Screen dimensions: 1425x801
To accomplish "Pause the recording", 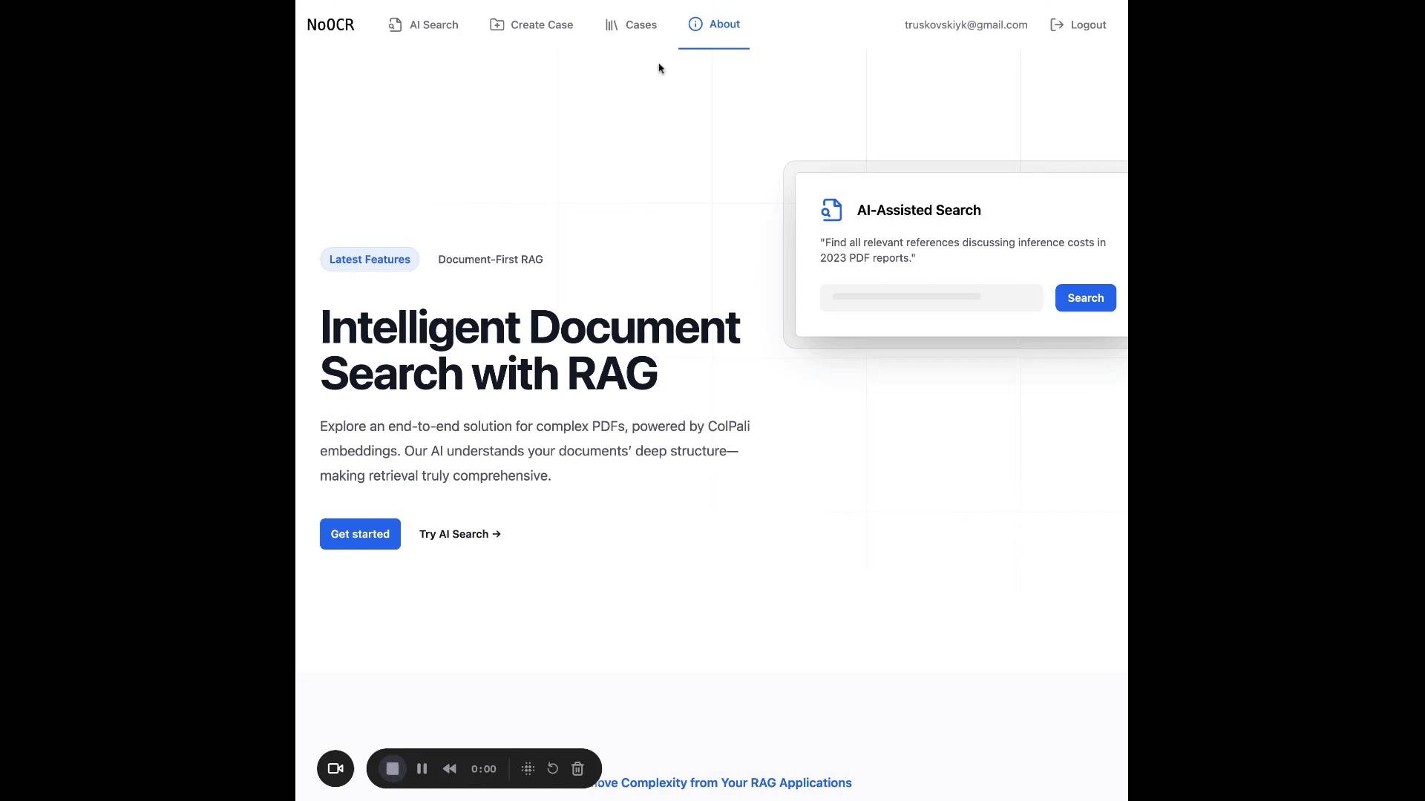I will 422,768.
